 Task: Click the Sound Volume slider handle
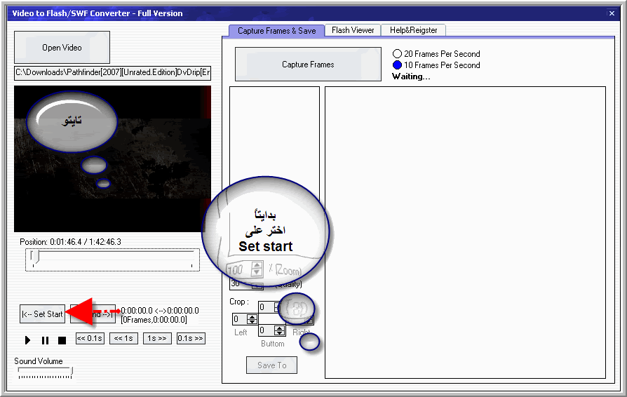point(71,371)
